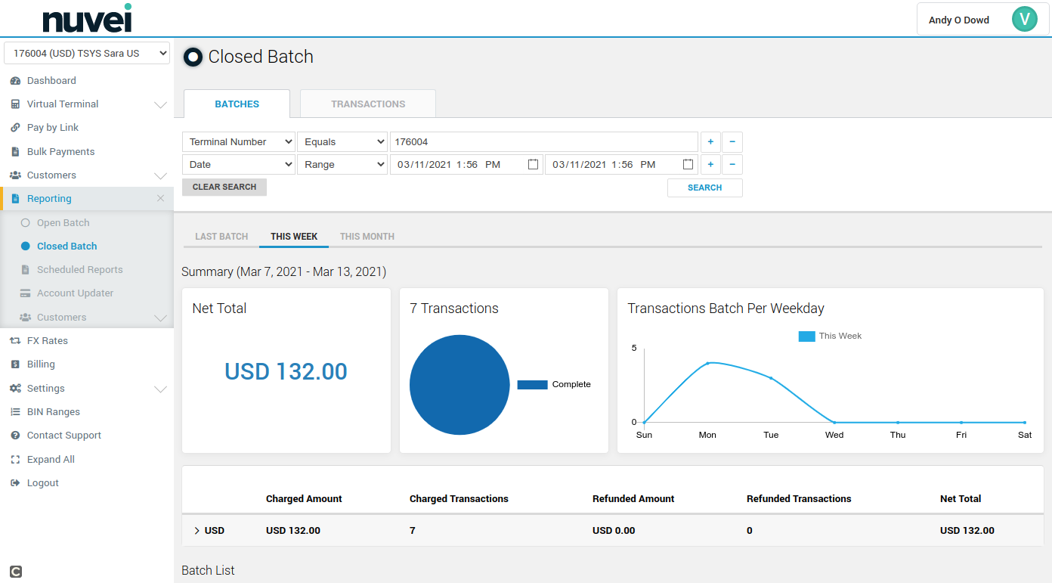Click the Dashboard gauge icon
This screenshot has height=583, width=1052.
click(x=15, y=81)
